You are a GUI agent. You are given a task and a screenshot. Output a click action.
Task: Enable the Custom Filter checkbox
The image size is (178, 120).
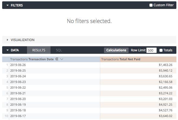(151, 5)
